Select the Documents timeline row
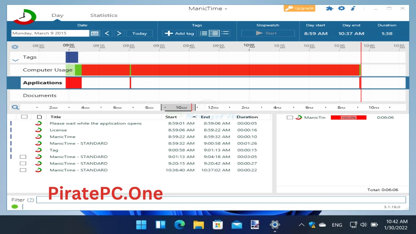This screenshot has width=416, height=234. click(x=208, y=96)
